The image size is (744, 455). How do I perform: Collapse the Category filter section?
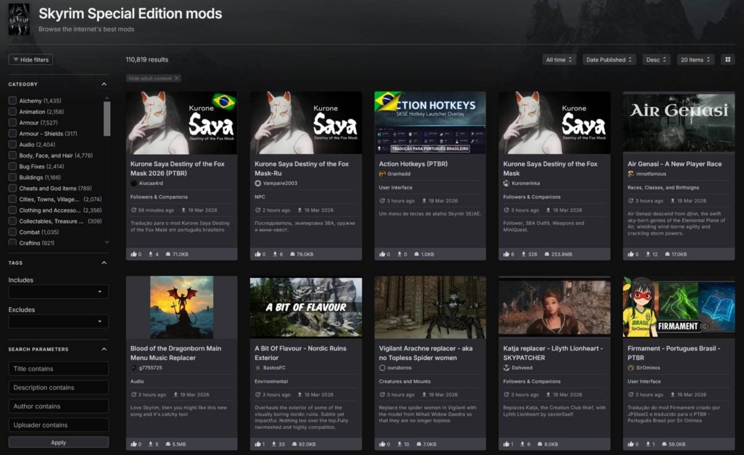click(x=104, y=84)
